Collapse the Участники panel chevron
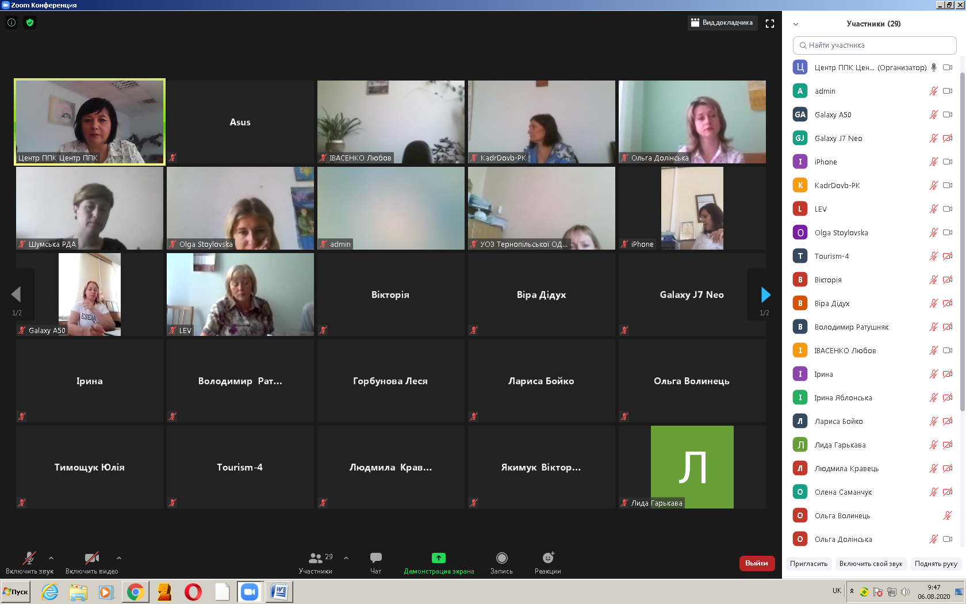 click(796, 24)
